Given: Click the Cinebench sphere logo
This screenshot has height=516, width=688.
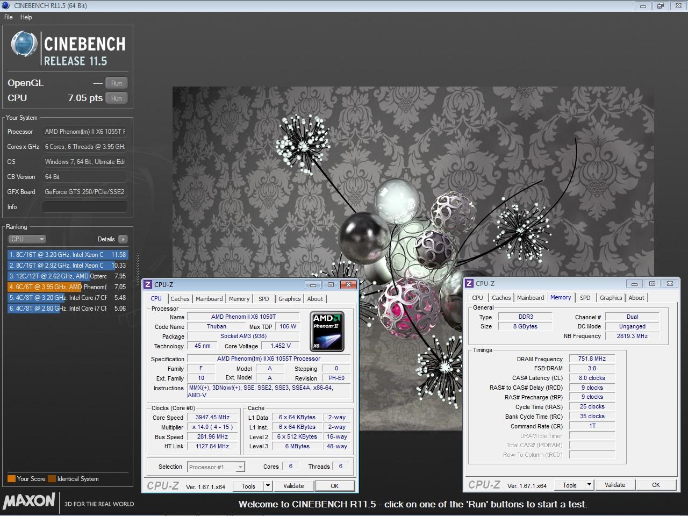Looking at the screenshot, I should coord(24,44).
